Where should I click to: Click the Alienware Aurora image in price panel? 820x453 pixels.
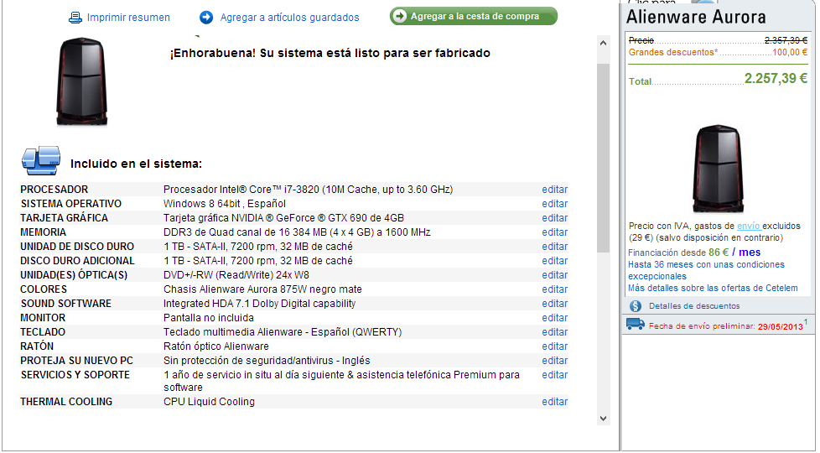[718, 169]
